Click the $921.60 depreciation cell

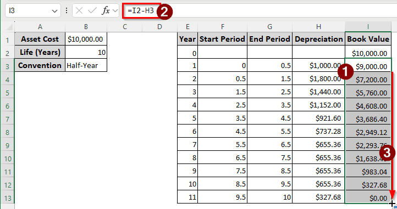pos(318,118)
